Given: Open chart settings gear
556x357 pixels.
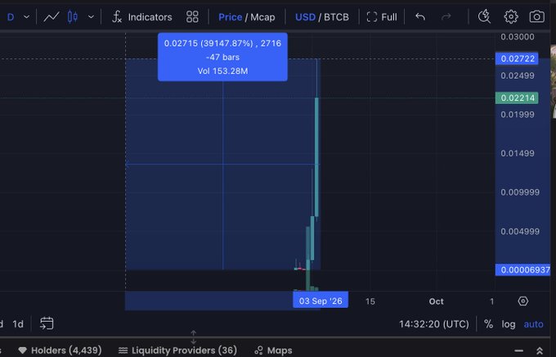Looking at the screenshot, I should click(510, 16).
